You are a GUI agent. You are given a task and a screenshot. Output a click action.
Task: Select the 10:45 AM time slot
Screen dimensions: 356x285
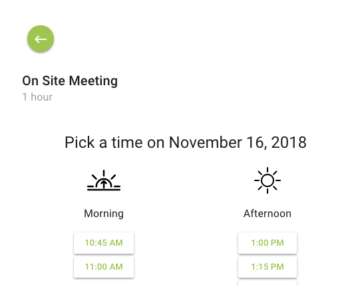coord(104,243)
